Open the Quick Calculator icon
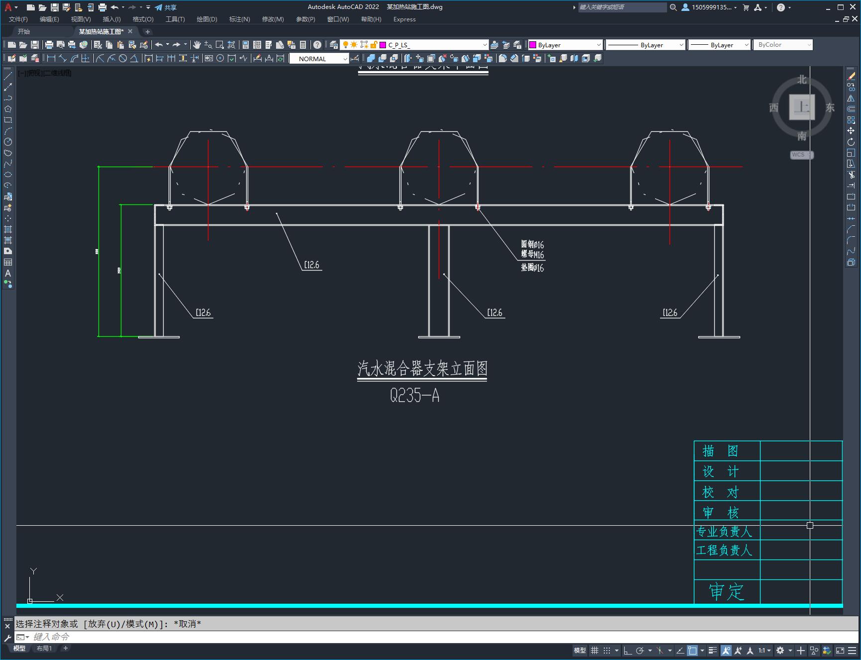The image size is (861, 660). pos(303,45)
